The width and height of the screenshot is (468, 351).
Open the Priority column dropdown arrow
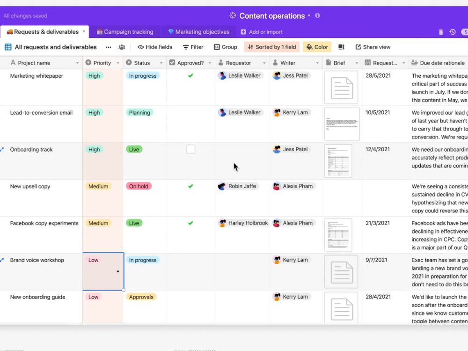coord(118,63)
